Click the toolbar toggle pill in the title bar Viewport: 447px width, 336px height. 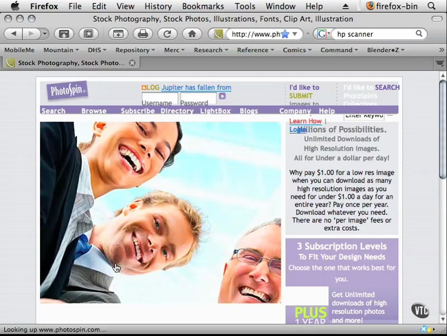pos(437,19)
